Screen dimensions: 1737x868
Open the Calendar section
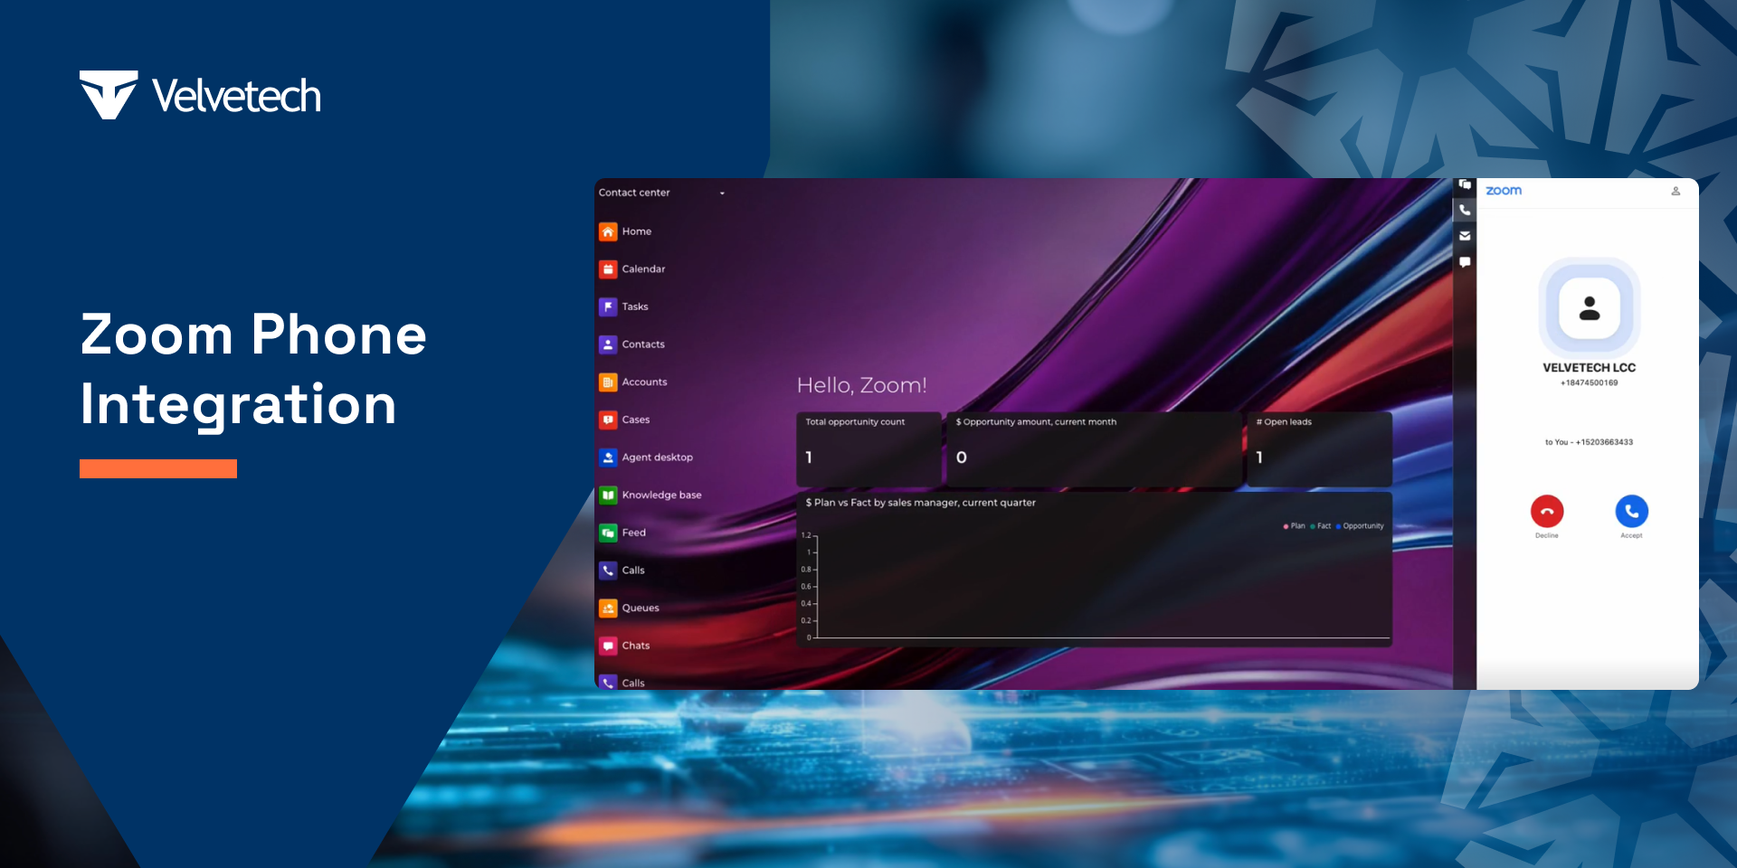click(x=631, y=269)
